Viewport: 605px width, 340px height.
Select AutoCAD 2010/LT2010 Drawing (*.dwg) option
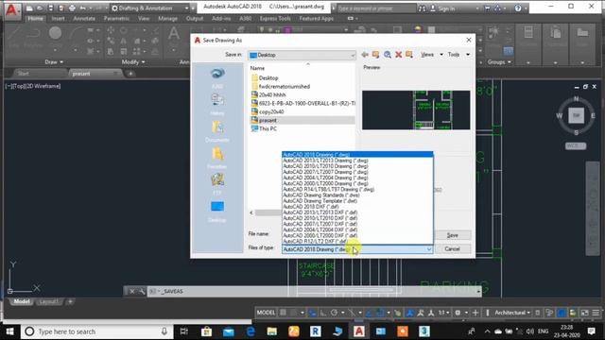point(357,166)
